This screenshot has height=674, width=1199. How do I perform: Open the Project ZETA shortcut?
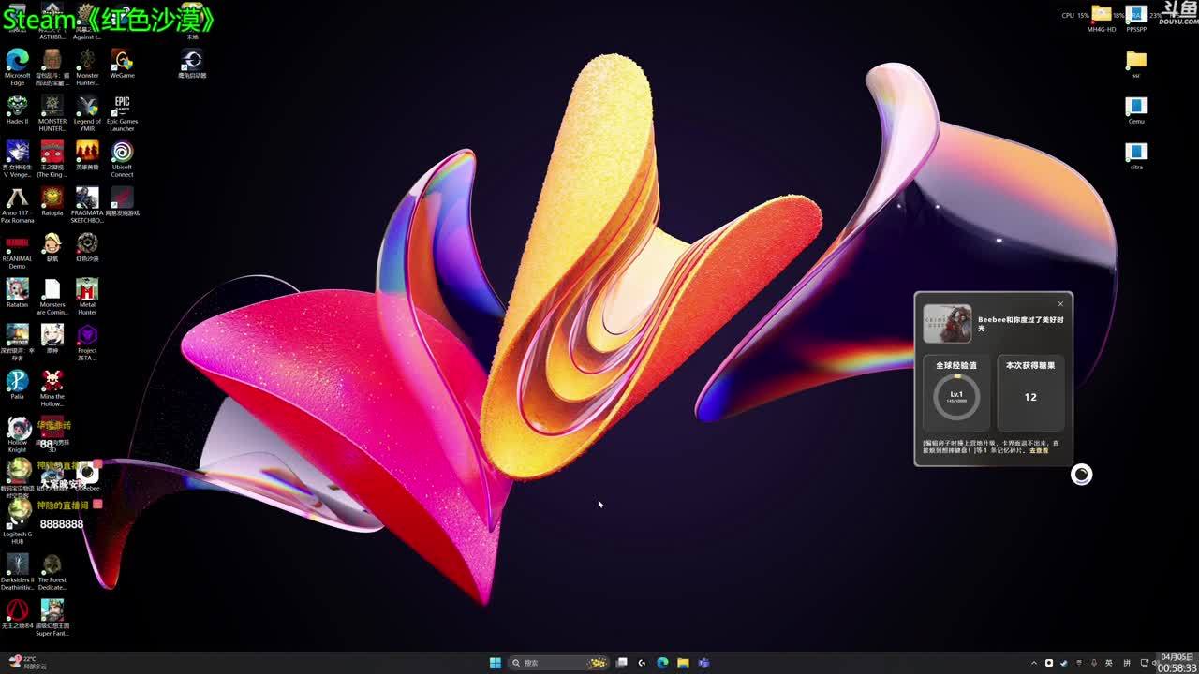coord(87,335)
